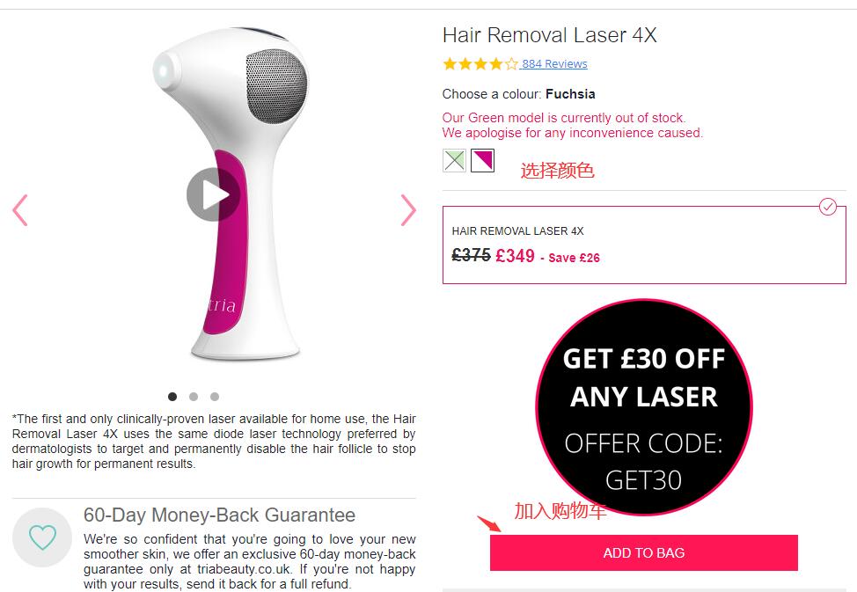Toggle the checkmark on the product option box
This screenshot has height=592, width=857.
point(828,207)
